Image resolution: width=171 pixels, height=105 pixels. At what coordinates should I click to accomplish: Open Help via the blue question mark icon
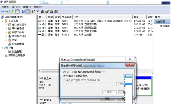pos(23,11)
